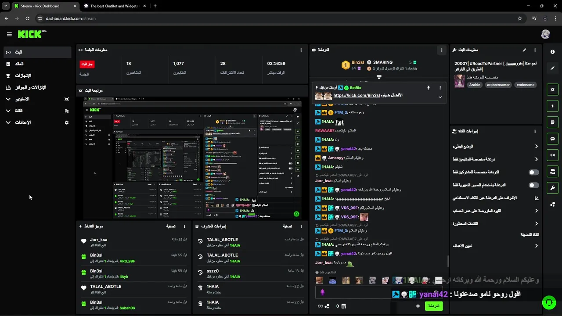
Task: Expand تعيين الأهداف (set goals) option
Action: (495, 246)
